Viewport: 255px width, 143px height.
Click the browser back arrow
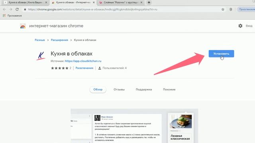pyautogui.click(x=4, y=10)
